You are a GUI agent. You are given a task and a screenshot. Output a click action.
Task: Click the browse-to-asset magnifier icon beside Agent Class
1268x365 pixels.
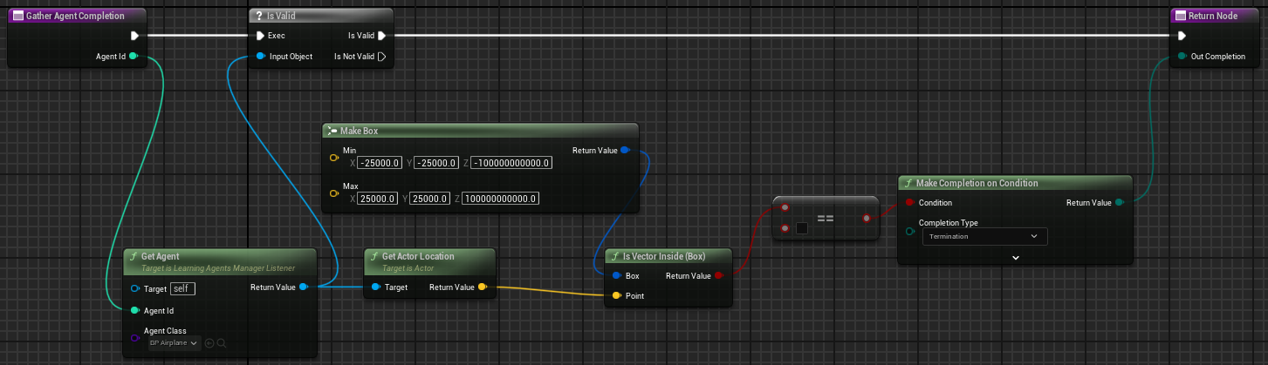[222, 343]
